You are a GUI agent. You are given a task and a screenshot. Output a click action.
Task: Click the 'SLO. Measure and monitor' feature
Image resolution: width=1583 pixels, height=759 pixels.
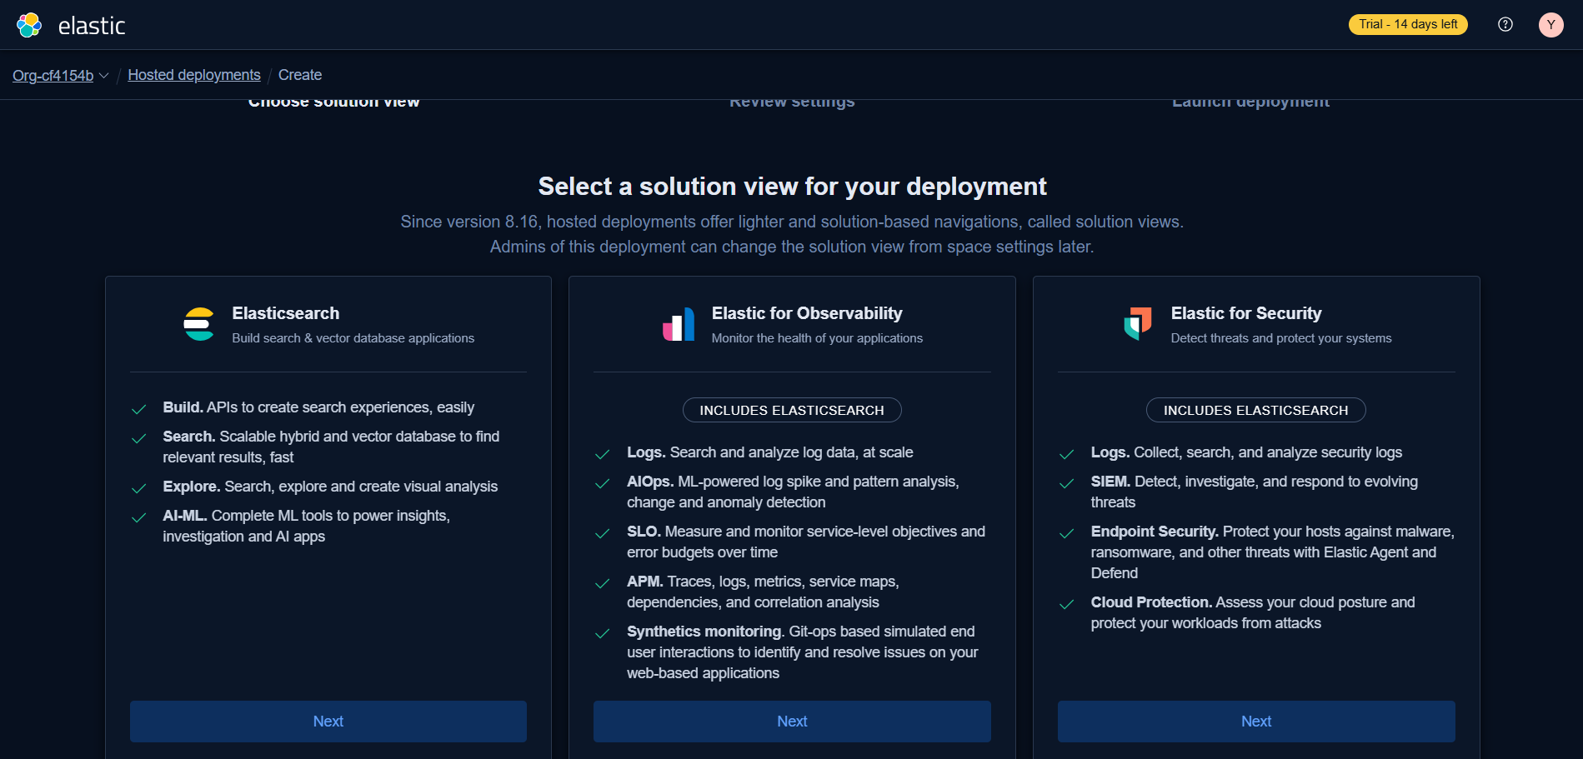click(x=806, y=542)
